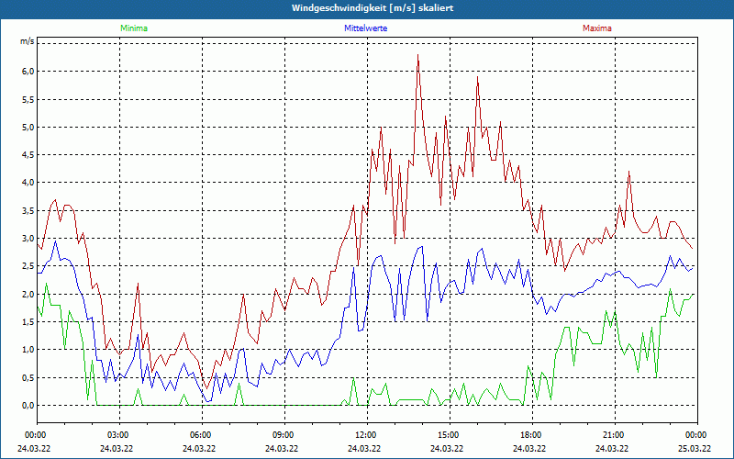Viewport: 734px width, 459px height.
Task: Click the '18:00' time label on x-axis
Action: click(x=532, y=435)
